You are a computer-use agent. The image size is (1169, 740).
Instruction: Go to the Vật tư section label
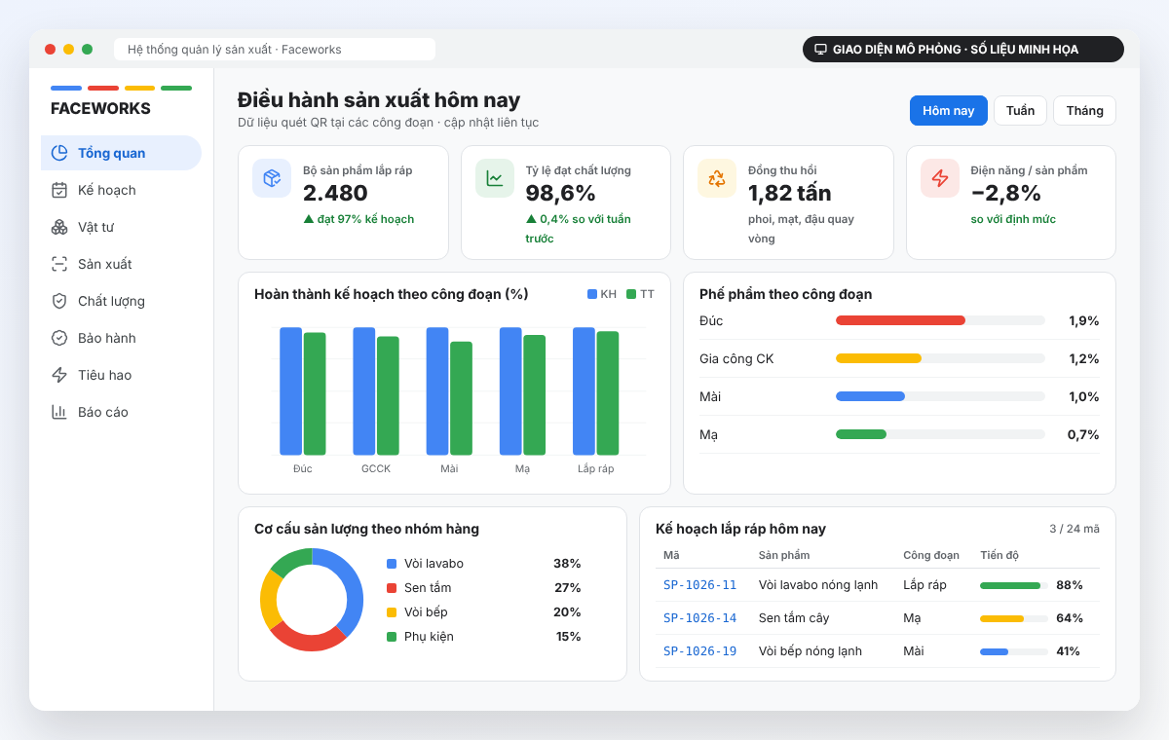(x=96, y=227)
